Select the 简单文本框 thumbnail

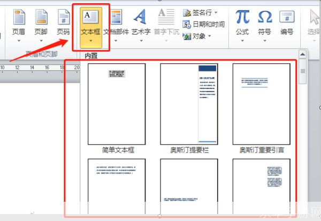117,104
